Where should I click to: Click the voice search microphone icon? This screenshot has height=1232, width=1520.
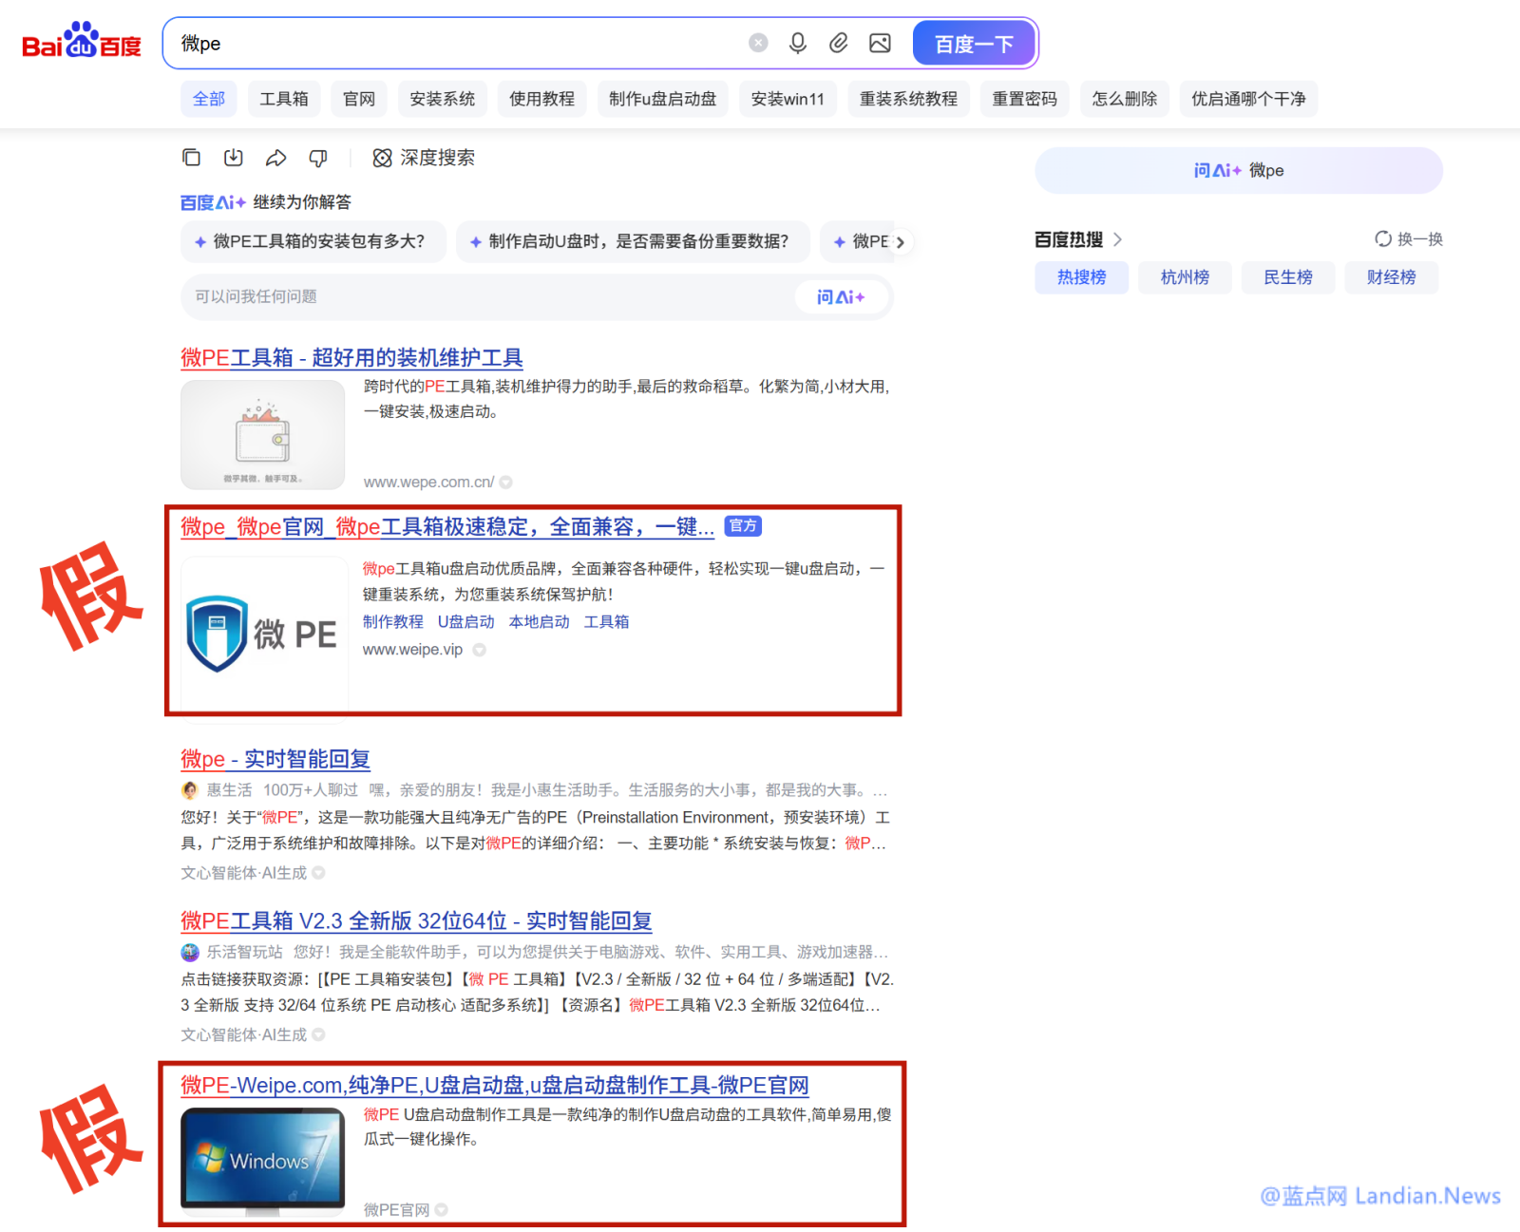click(x=798, y=43)
